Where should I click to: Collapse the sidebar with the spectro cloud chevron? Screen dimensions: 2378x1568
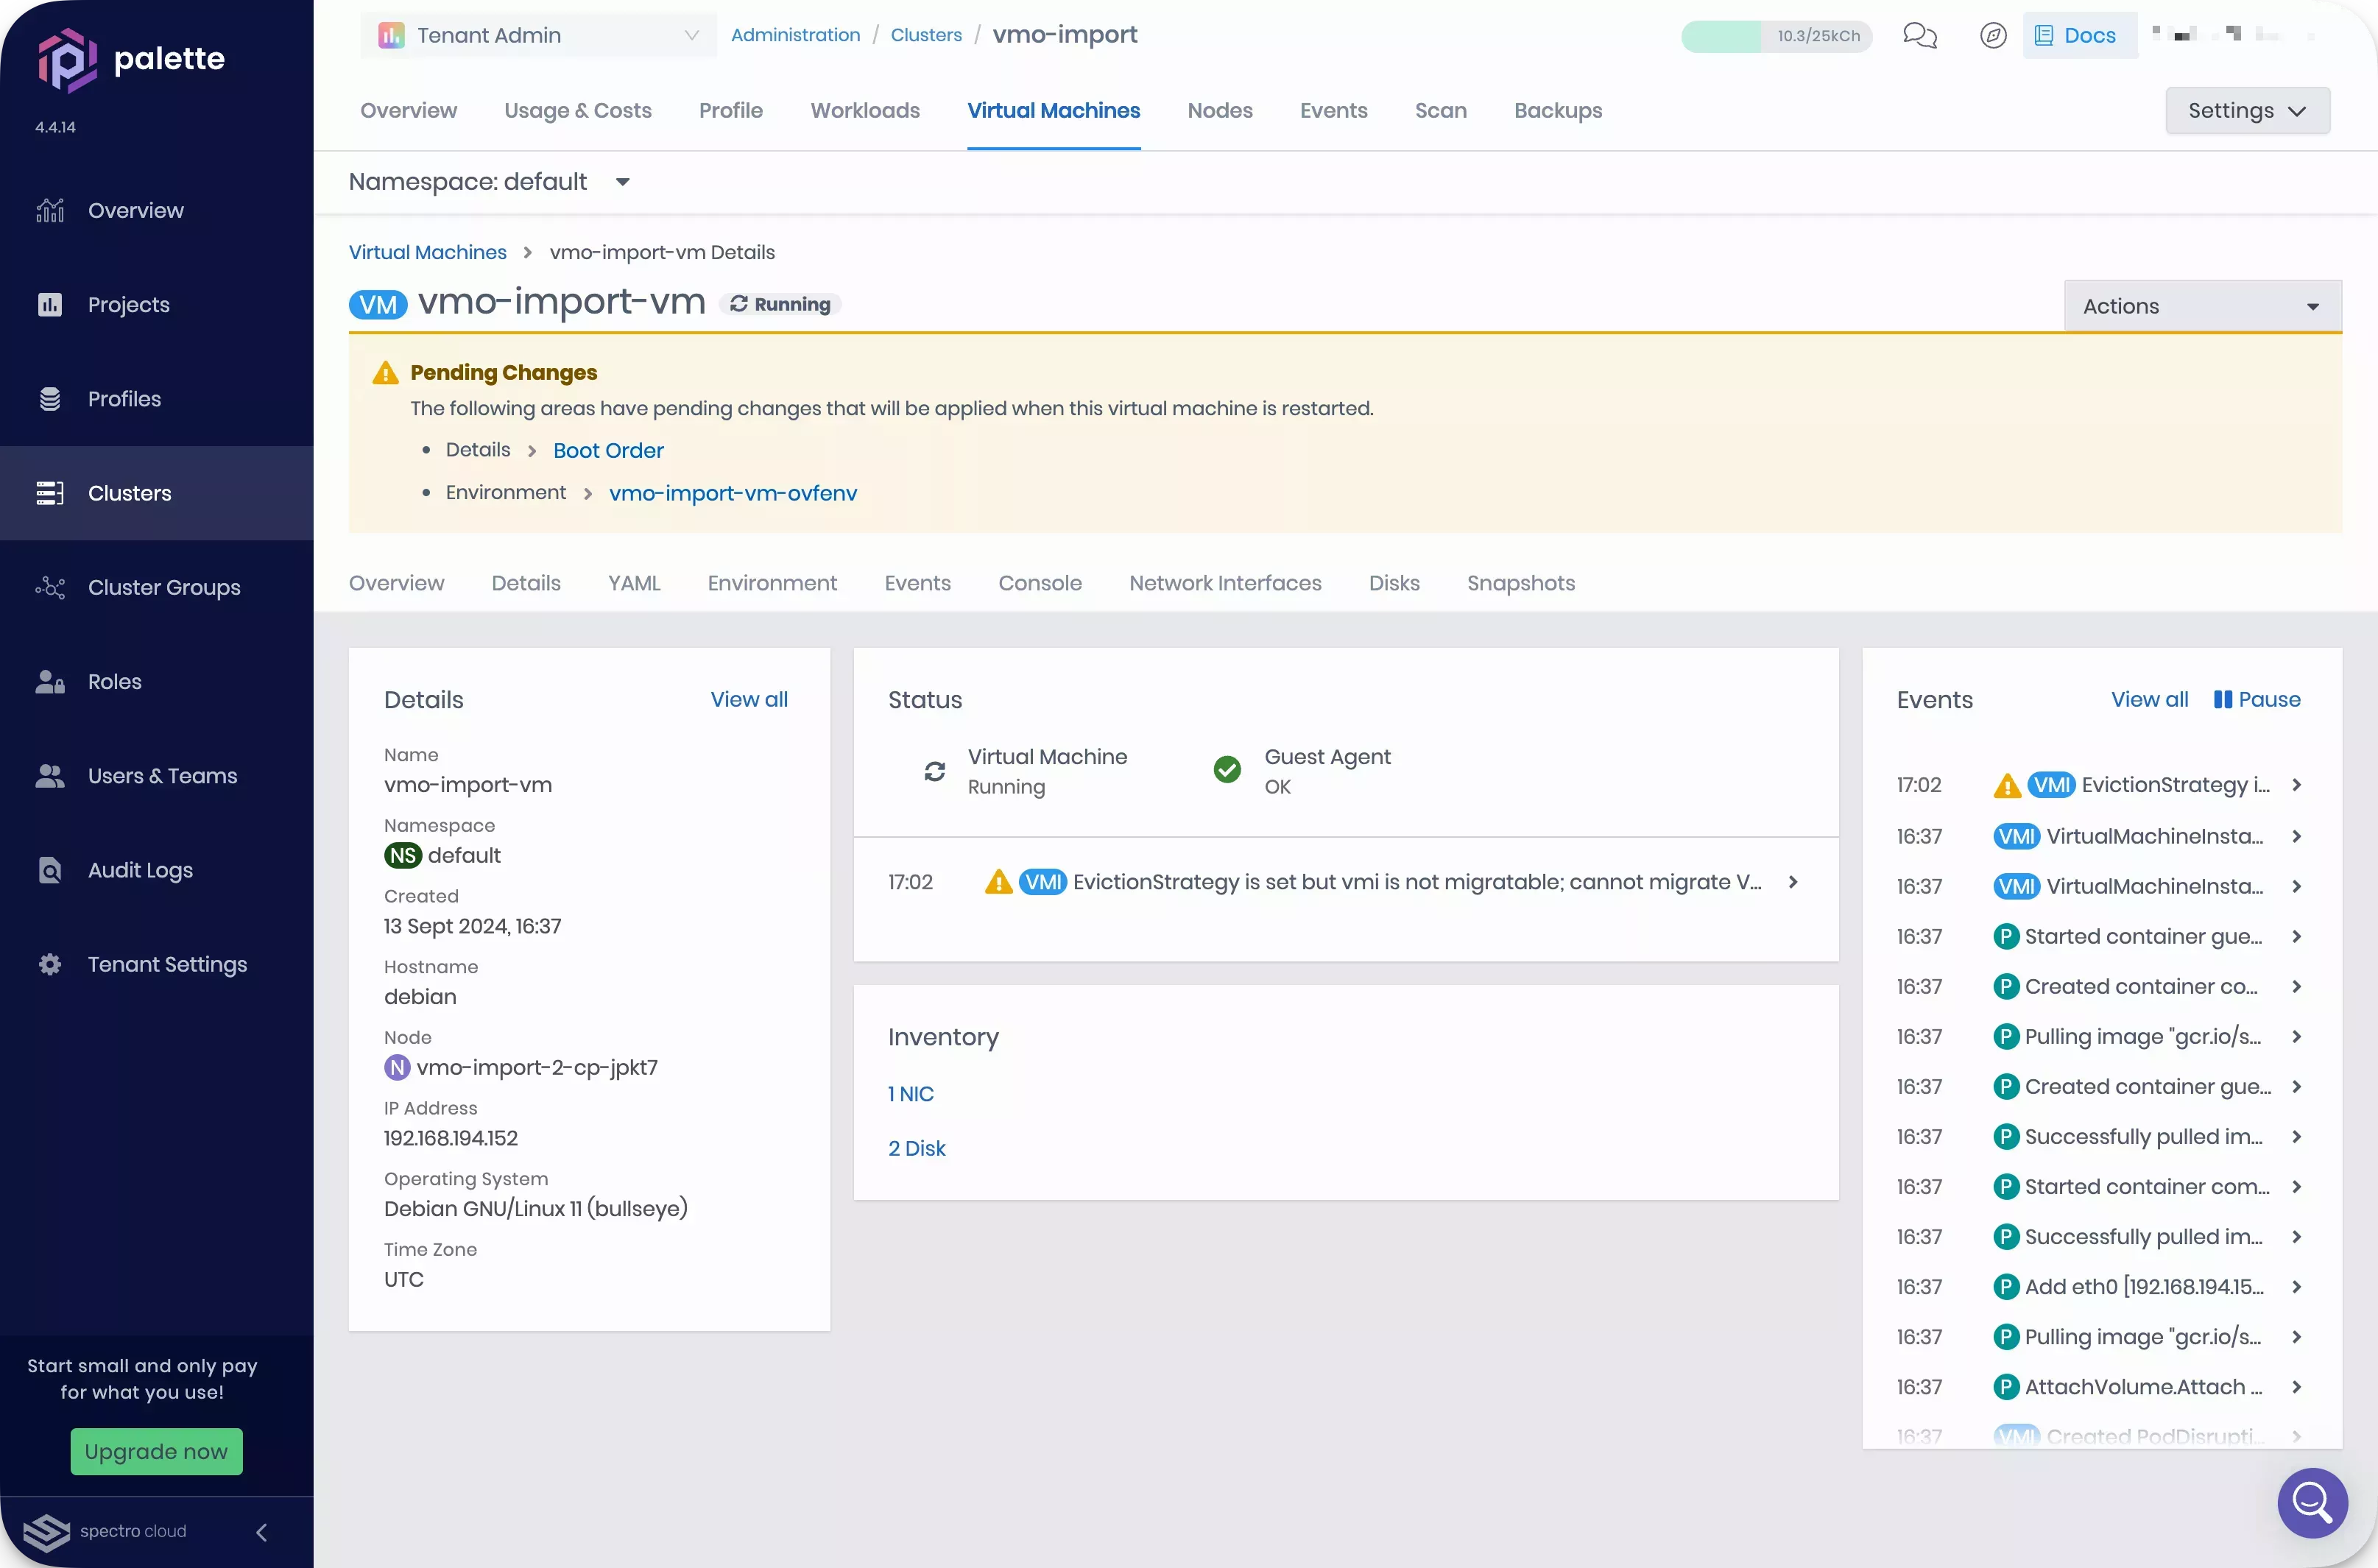pos(262,1532)
